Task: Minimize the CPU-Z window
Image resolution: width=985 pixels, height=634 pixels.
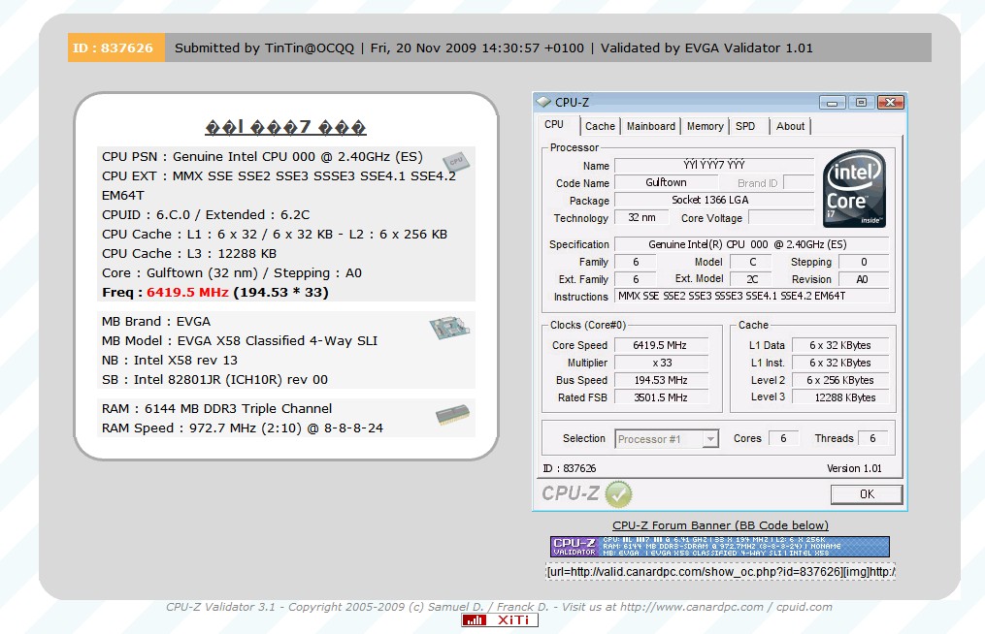Action: (x=832, y=103)
